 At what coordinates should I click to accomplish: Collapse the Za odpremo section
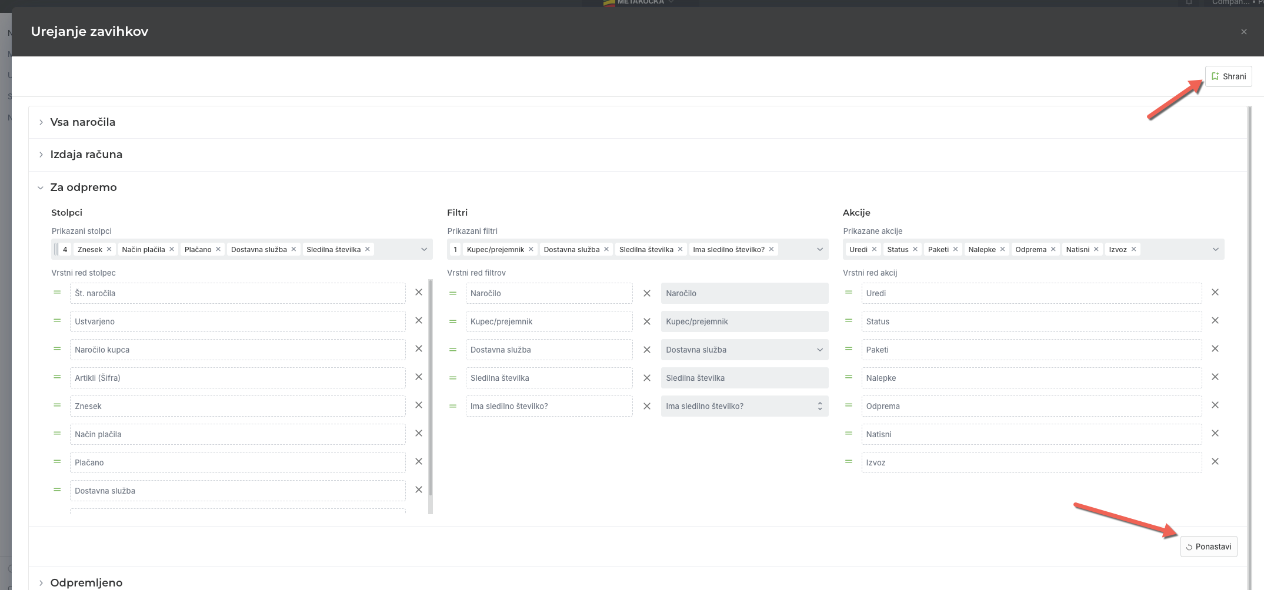[x=83, y=187]
